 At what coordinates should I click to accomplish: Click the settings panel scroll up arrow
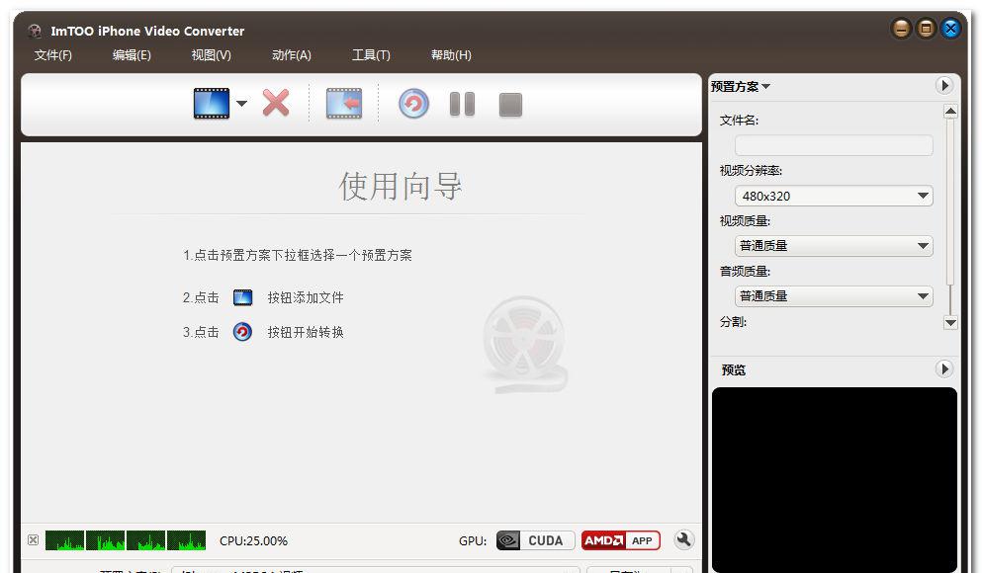coord(950,112)
